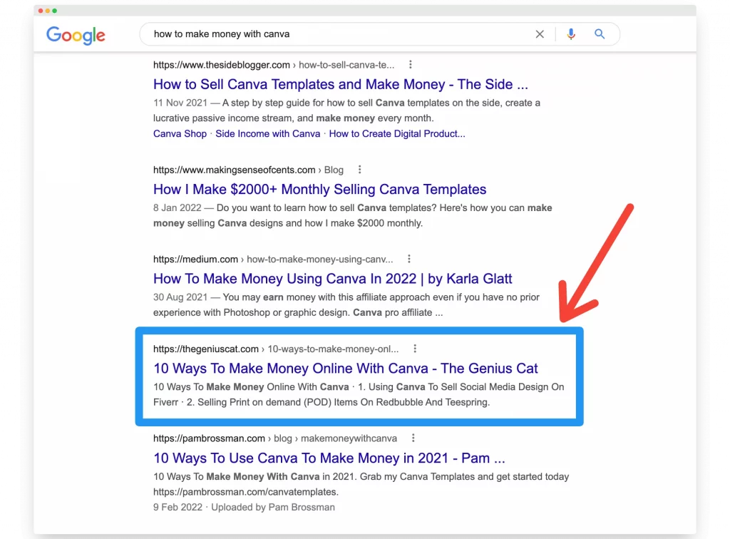
Task: Follow the 'Canva Shop' sitelink
Action: click(x=180, y=134)
